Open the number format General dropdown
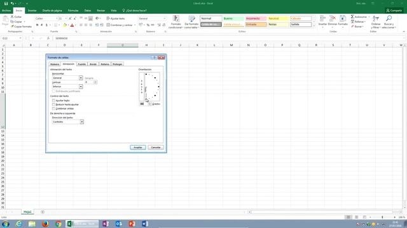Viewport: 407px width, 228px height. (x=164, y=18)
